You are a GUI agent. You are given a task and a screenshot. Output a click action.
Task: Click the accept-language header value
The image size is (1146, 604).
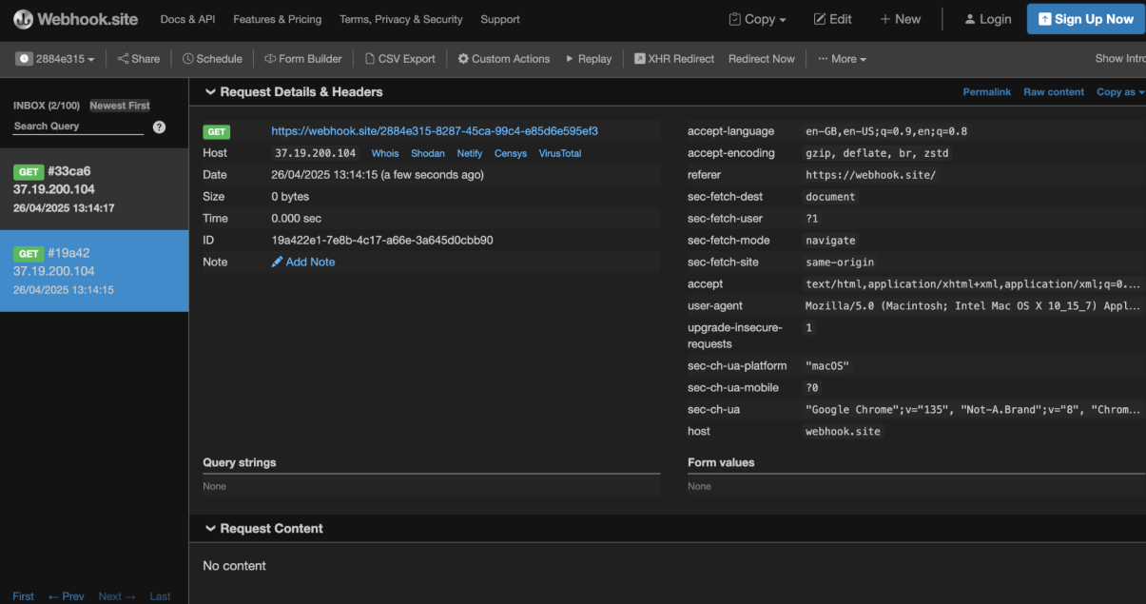[886, 131]
